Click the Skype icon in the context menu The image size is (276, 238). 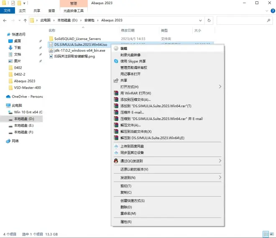[x=116, y=61]
